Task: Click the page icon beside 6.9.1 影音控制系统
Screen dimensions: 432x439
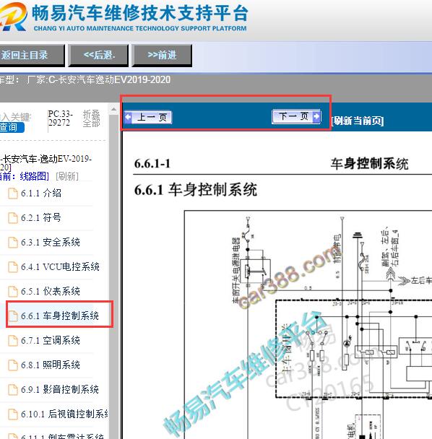Action: click(x=12, y=390)
